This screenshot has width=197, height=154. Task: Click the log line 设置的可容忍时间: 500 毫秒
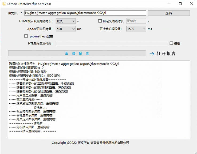click(x=28, y=72)
